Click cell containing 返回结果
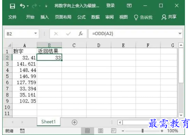 pyautogui.click(x=49, y=51)
